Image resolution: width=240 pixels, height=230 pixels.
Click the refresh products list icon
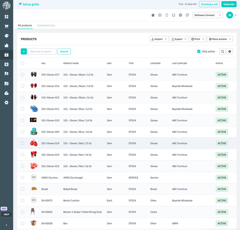[223, 52]
